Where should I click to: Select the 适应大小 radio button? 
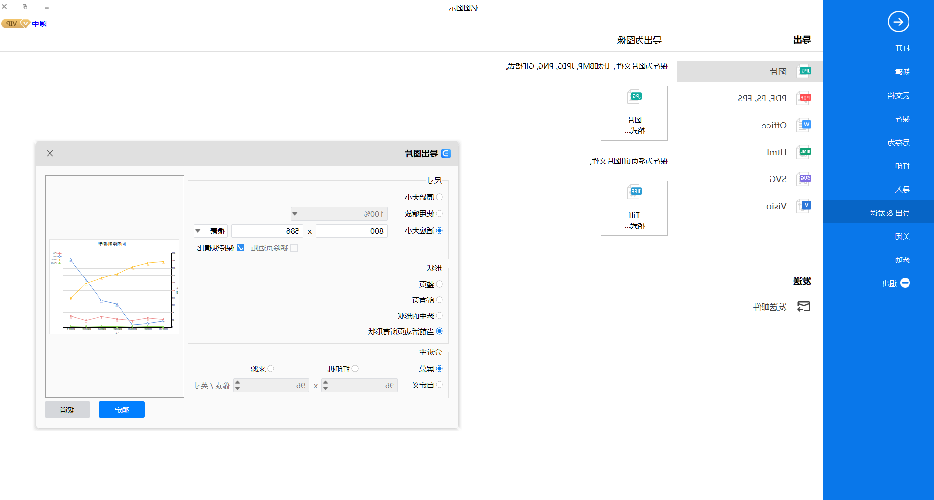(x=439, y=231)
